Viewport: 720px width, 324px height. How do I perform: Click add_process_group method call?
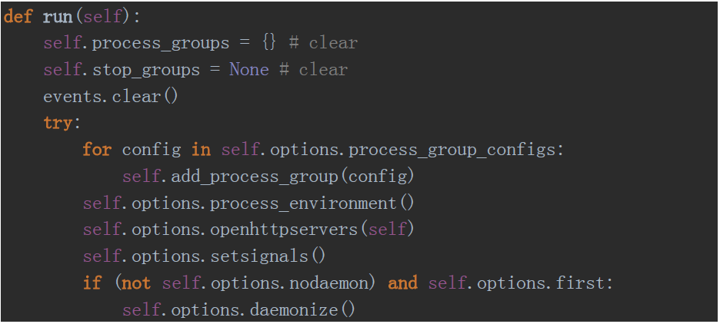255,177
